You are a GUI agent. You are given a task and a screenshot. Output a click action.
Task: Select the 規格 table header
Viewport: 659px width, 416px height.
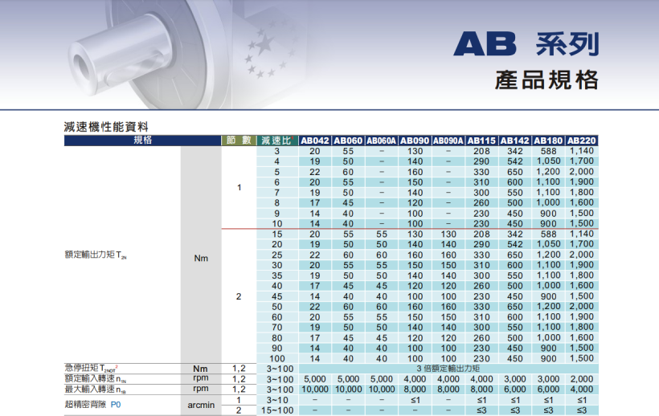pyautogui.click(x=142, y=141)
